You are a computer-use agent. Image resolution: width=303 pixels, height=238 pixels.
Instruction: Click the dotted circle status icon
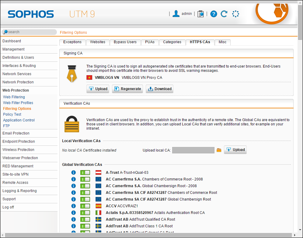(x=235, y=14)
